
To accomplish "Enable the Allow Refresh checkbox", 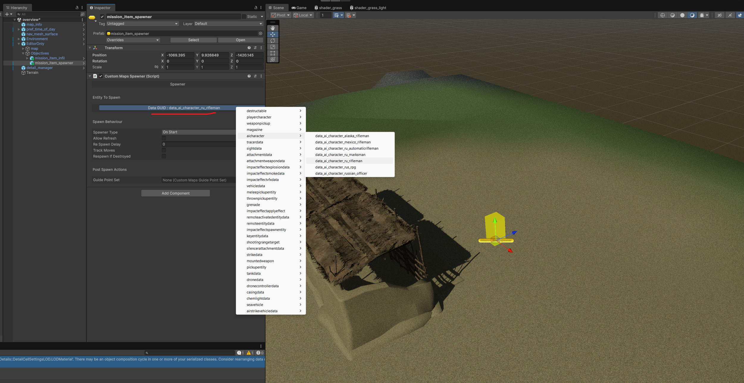I will point(164,138).
